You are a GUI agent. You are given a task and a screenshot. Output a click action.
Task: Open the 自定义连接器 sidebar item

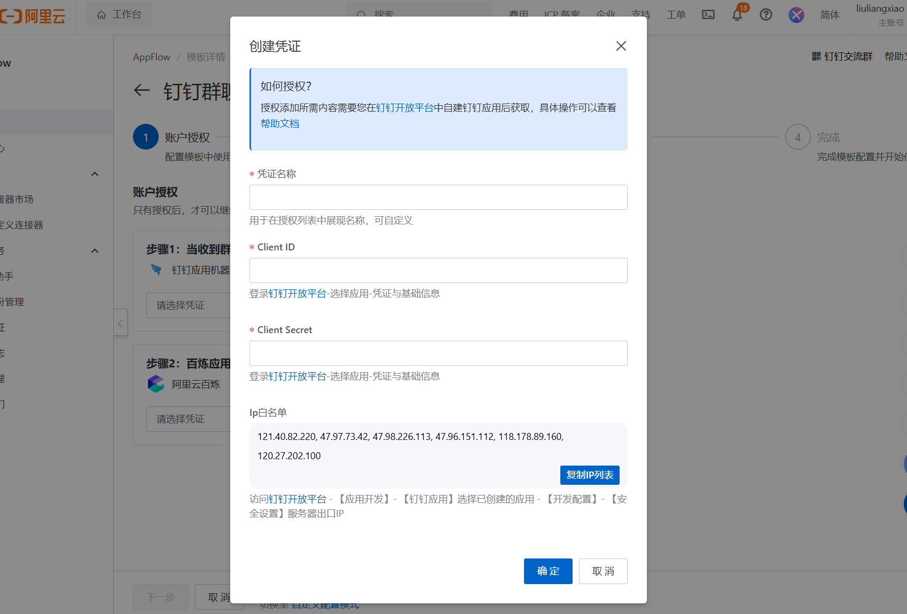(x=21, y=225)
